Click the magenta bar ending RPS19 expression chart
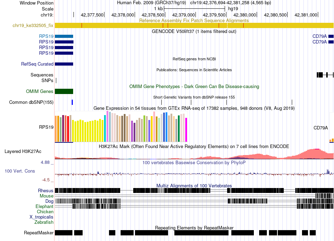 [186, 130]
